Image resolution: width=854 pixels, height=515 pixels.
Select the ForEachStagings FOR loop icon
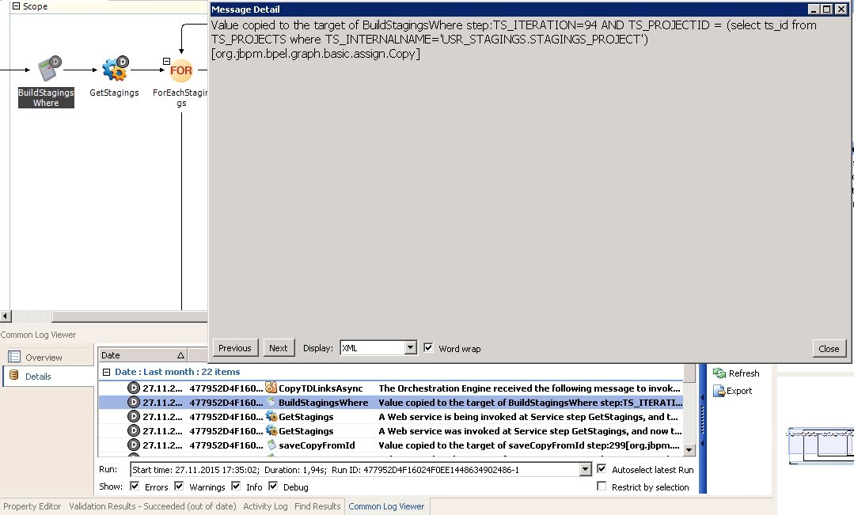pos(180,70)
